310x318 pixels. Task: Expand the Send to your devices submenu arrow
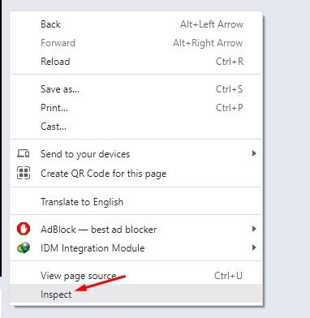[x=254, y=153]
